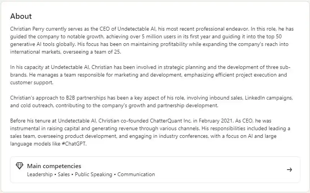Click the Sales competency text
Viewport: 310px width, 193px height.
click(x=64, y=175)
